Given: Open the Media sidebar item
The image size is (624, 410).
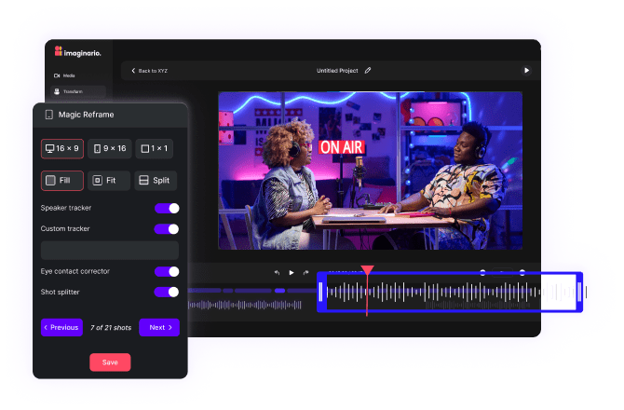Looking at the screenshot, I should pyautogui.click(x=64, y=75).
